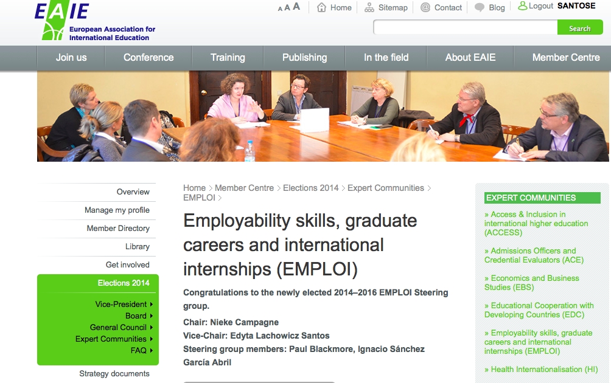Open the Member Centre nav item
Image resolution: width=611 pixels, height=383 pixels.
pyautogui.click(x=565, y=58)
